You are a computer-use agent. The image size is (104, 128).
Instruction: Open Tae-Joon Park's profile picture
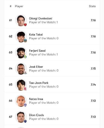pyautogui.click(x=21, y=85)
